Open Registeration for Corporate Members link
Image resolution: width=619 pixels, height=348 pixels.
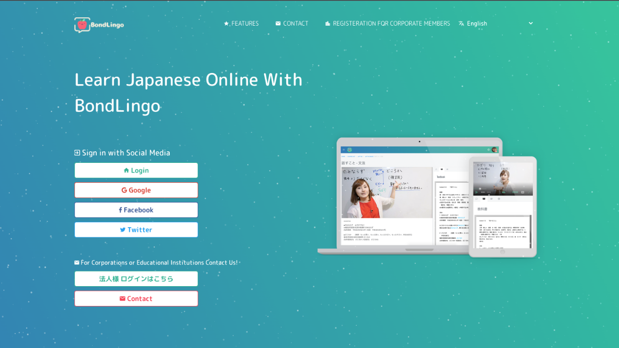[391, 24]
